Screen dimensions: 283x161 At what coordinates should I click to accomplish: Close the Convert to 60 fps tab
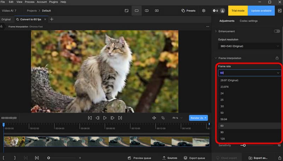click(45, 19)
